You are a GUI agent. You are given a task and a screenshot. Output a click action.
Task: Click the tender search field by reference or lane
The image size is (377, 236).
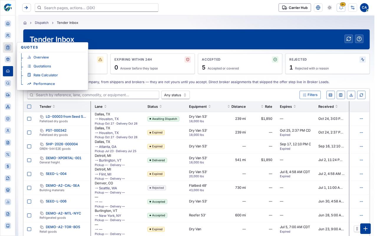coord(93,95)
